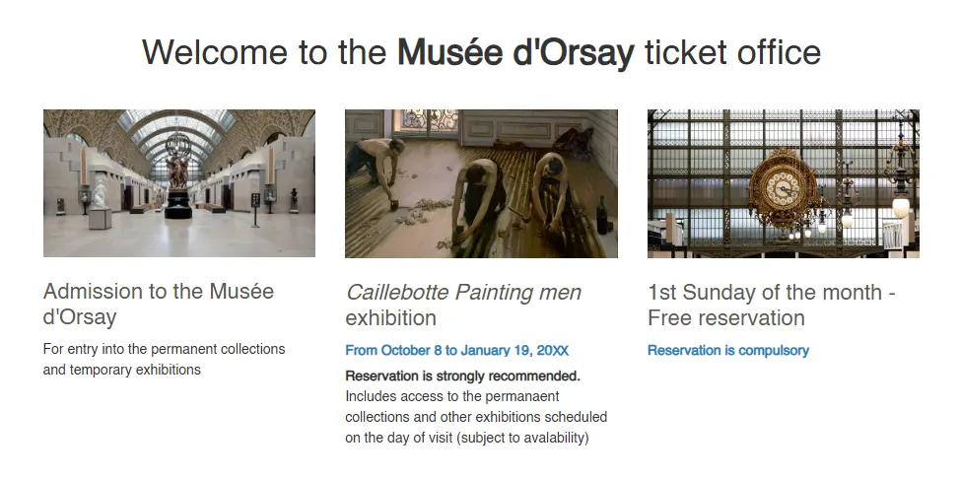Click the word "exhibition" under Caillebotte title
Screen dimensions: 960x479
tap(390, 318)
